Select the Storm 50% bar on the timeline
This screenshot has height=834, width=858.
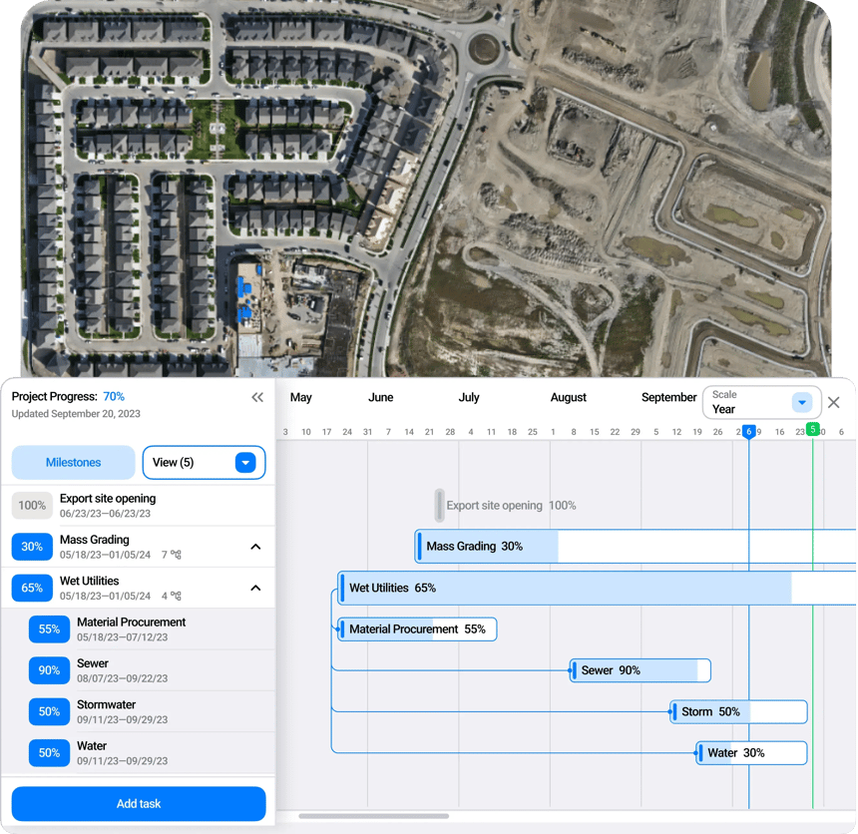(738, 711)
